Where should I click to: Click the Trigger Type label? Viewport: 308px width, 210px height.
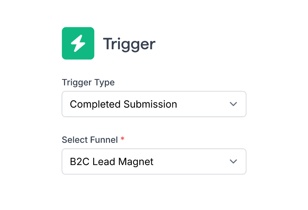[x=88, y=82]
